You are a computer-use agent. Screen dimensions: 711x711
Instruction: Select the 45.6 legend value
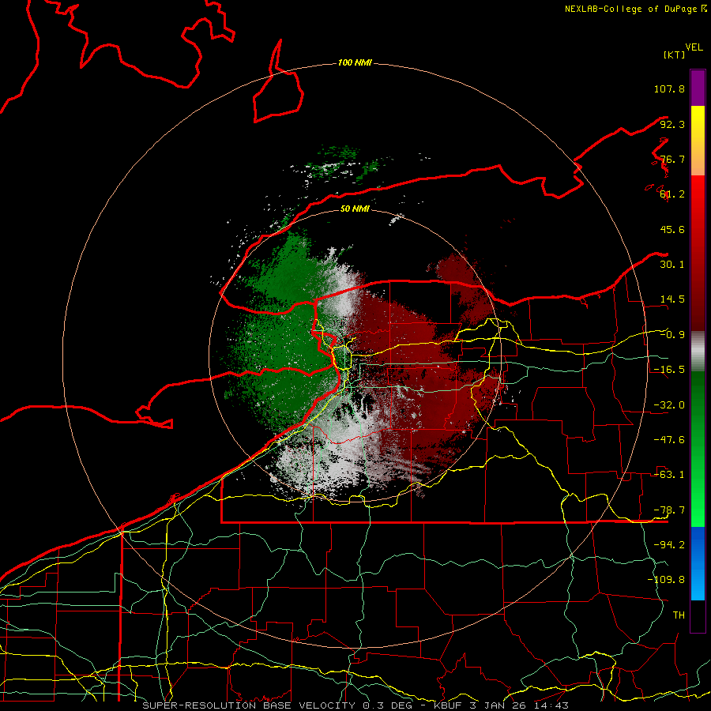672,229
